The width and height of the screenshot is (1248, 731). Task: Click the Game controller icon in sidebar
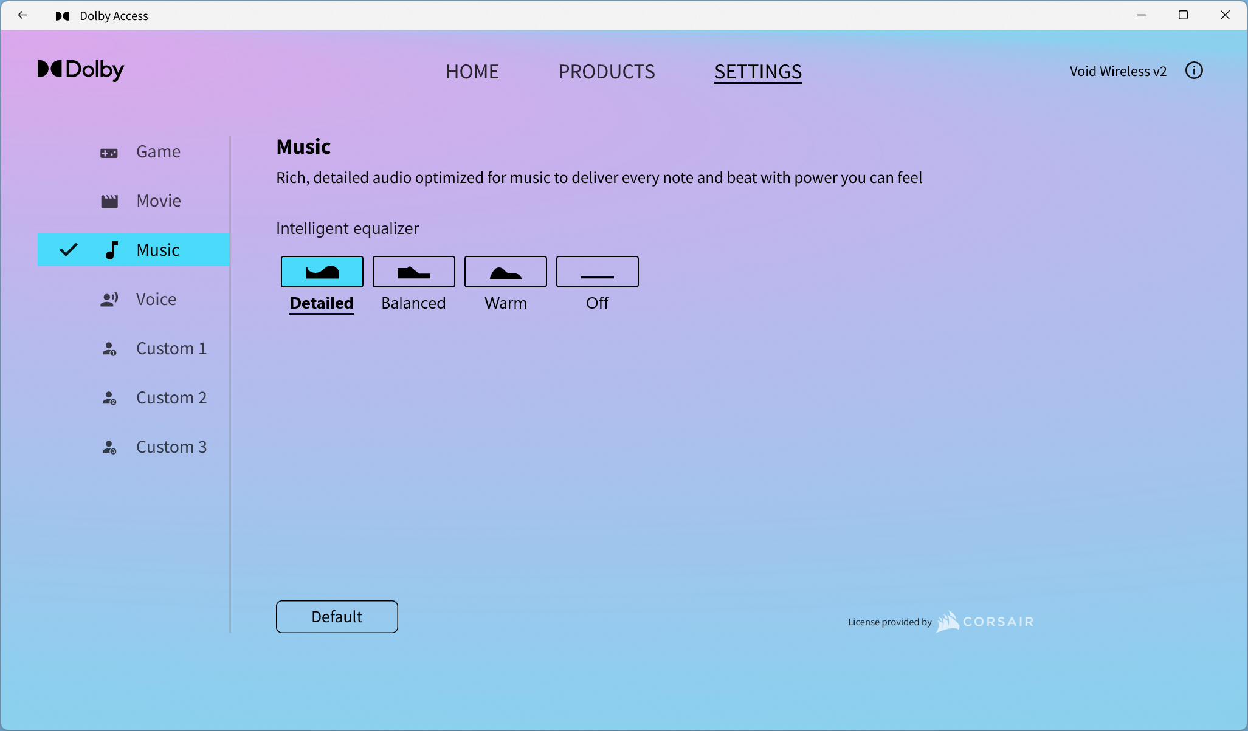[109, 153]
